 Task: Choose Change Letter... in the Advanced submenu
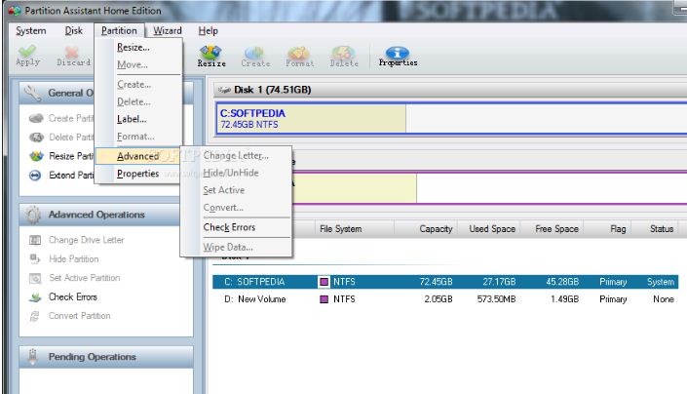pyautogui.click(x=236, y=156)
